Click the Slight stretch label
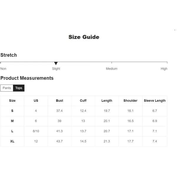This screenshot has width=177, height=177. 56,69
